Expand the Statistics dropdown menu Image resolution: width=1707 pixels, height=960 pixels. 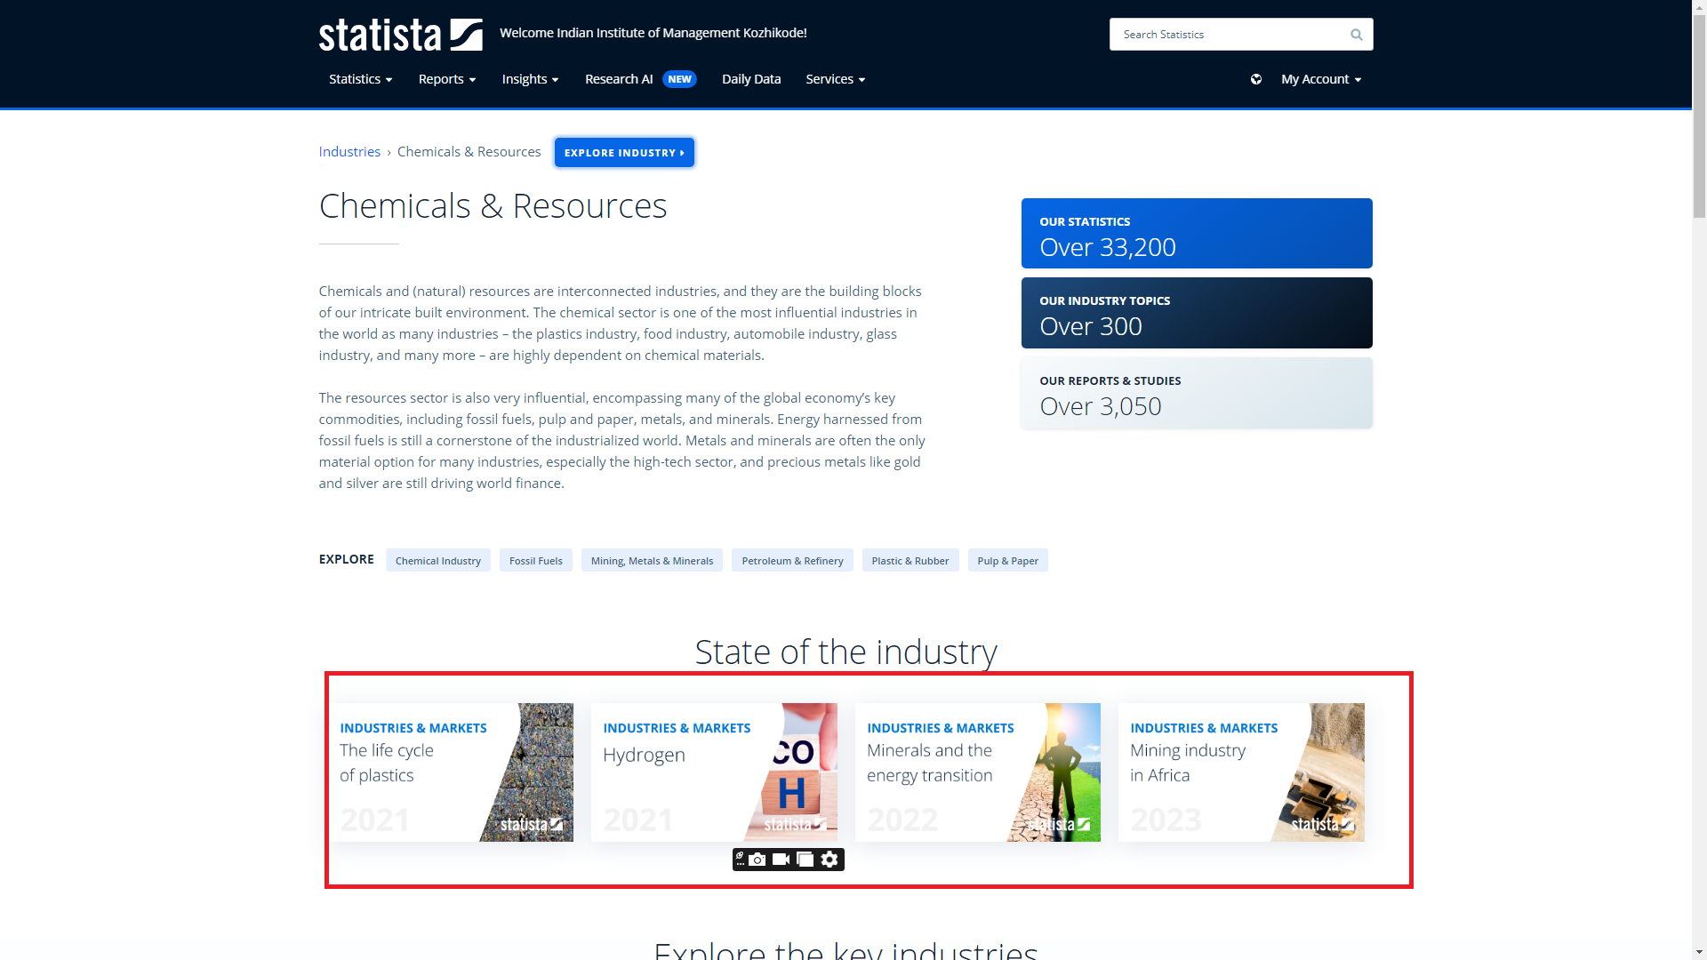[x=360, y=79]
